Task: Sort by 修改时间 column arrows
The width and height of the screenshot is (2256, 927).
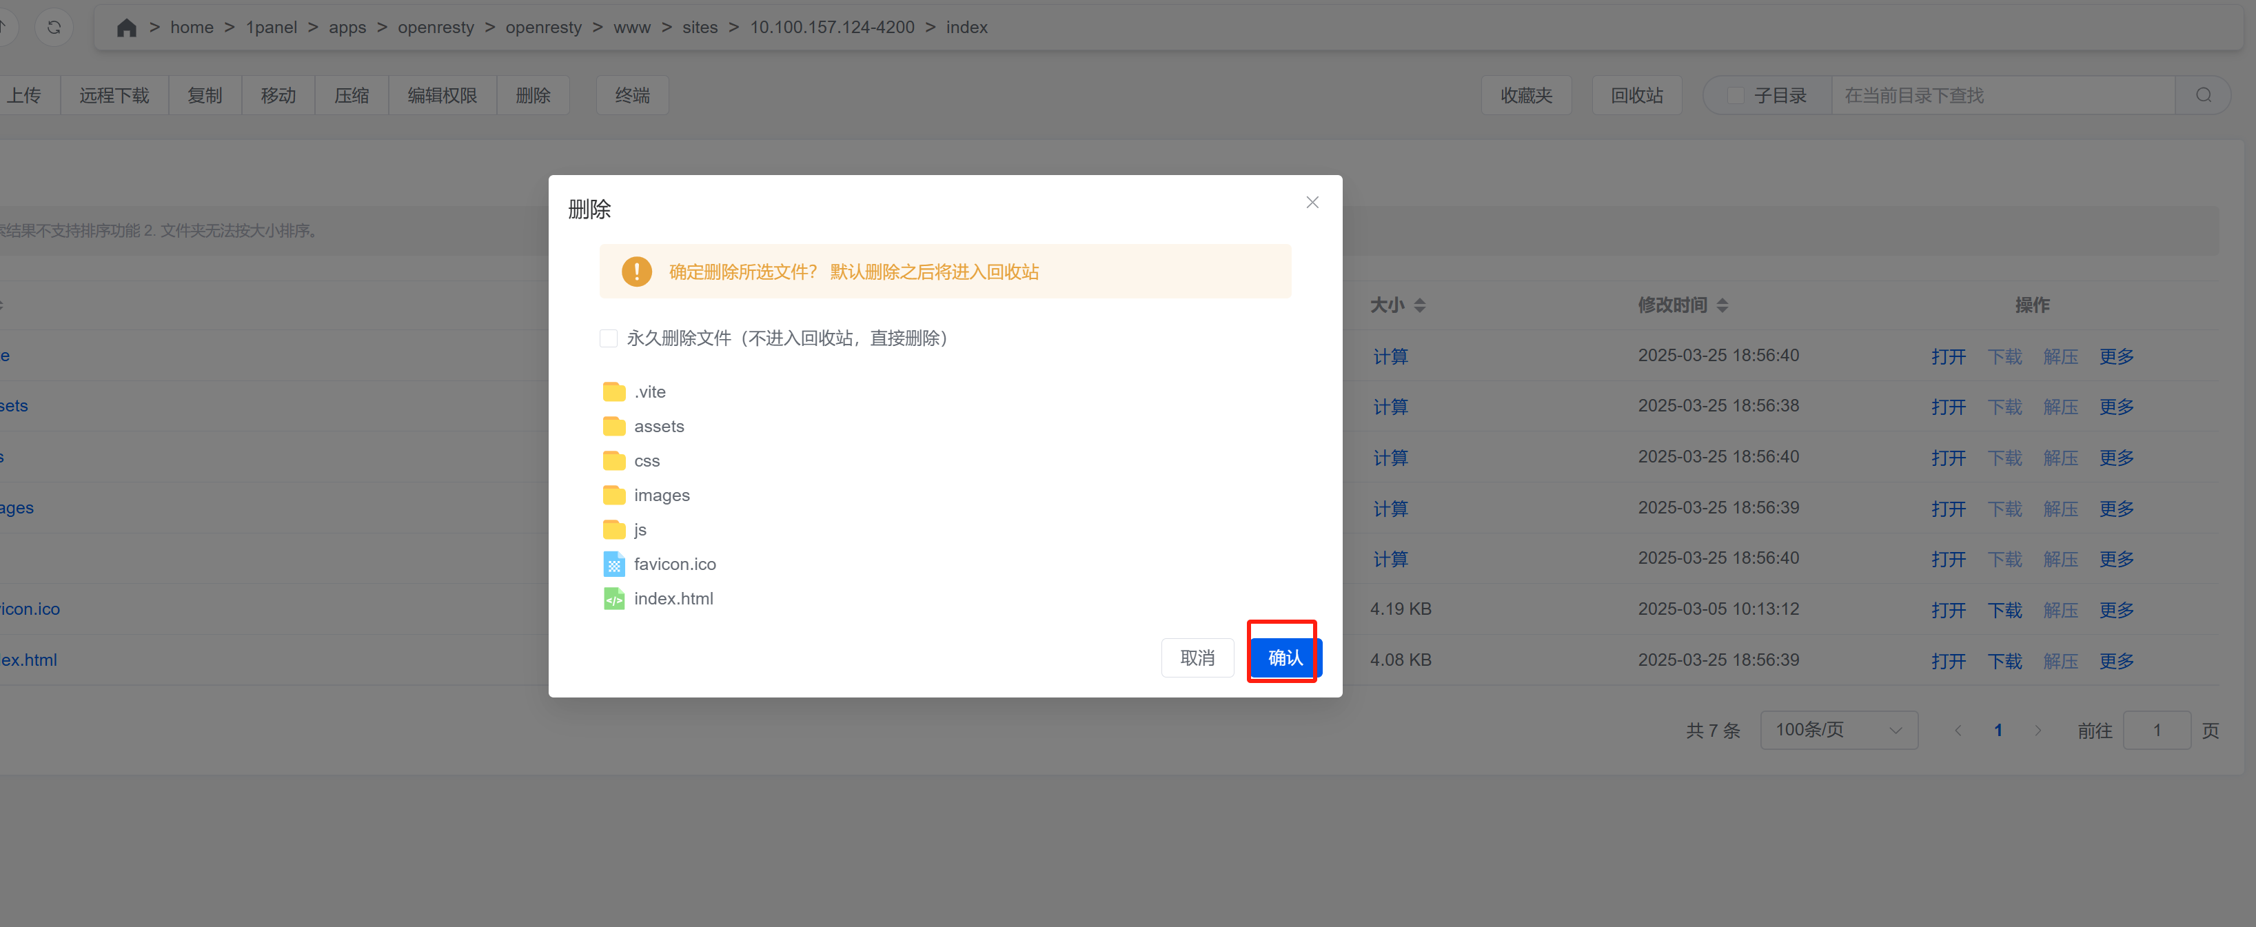Action: pyautogui.click(x=1722, y=305)
